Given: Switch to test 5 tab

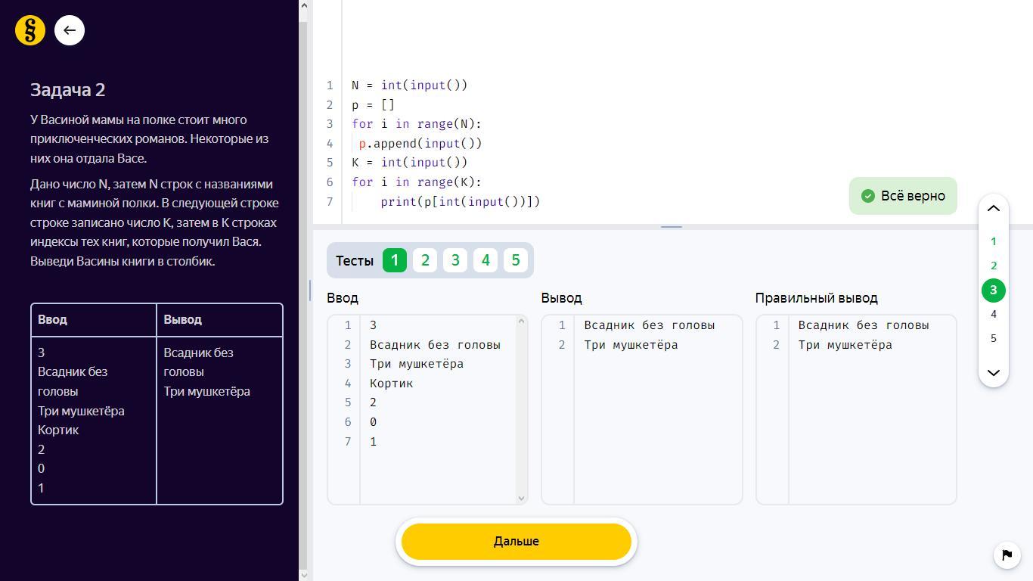Looking at the screenshot, I should [516, 260].
